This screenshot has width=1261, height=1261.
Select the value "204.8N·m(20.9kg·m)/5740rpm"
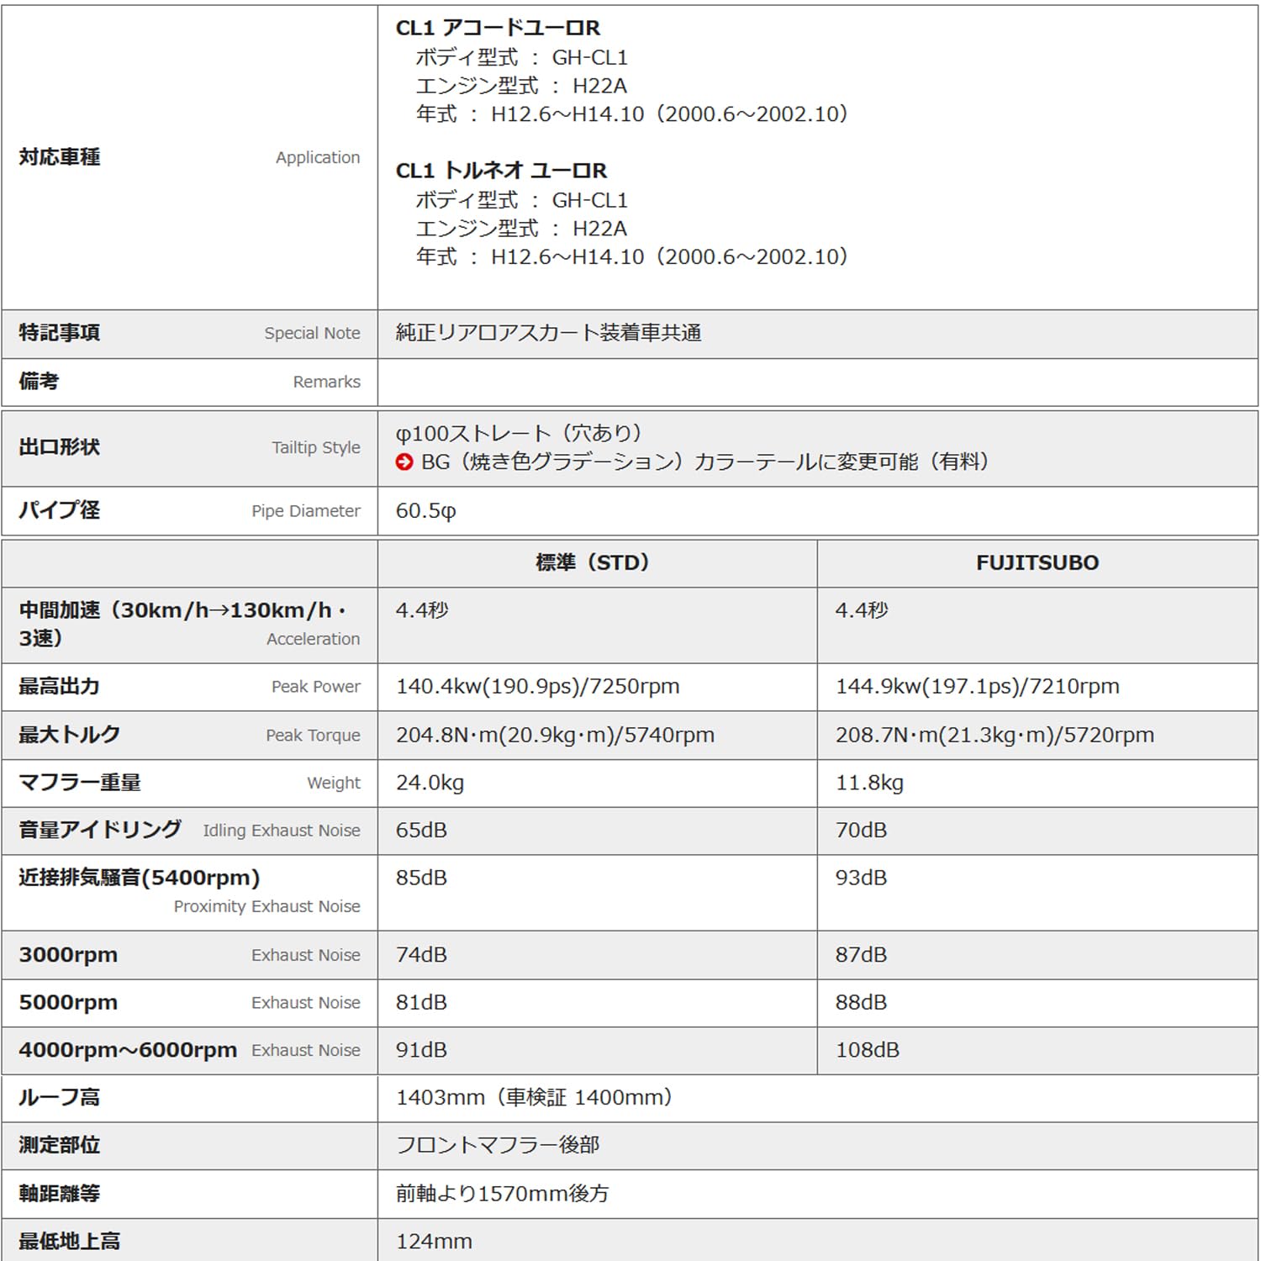(x=556, y=736)
